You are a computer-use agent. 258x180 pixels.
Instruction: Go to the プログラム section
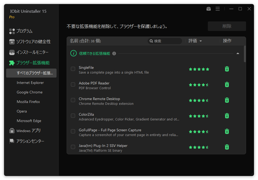[x=24, y=31]
